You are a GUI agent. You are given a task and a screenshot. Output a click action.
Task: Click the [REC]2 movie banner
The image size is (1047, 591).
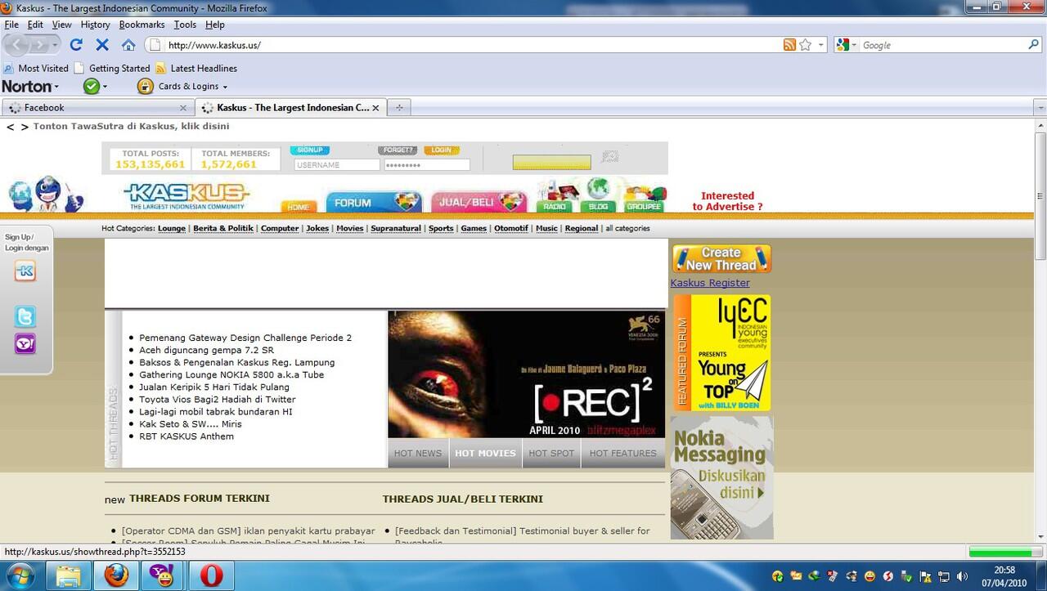click(526, 374)
